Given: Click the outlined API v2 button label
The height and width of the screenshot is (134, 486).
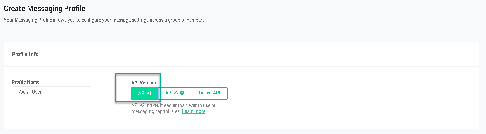Looking at the screenshot, I should coord(172,93).
